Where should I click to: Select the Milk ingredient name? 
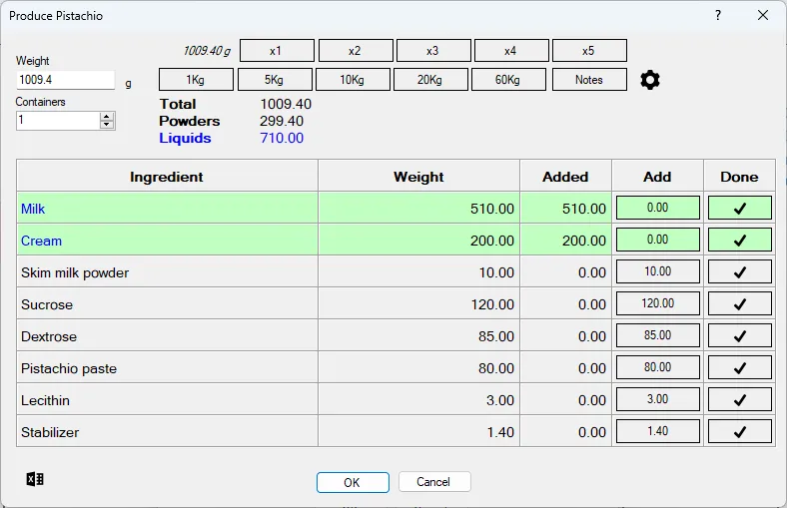click(33, 209)
